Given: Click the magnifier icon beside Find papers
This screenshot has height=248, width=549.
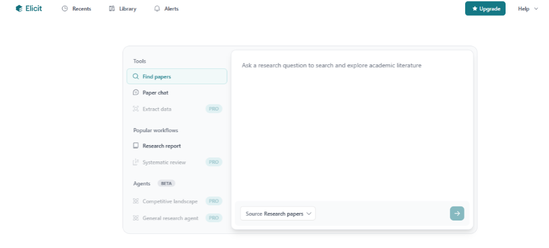Looking at the screenshot, I should (135, 77).
